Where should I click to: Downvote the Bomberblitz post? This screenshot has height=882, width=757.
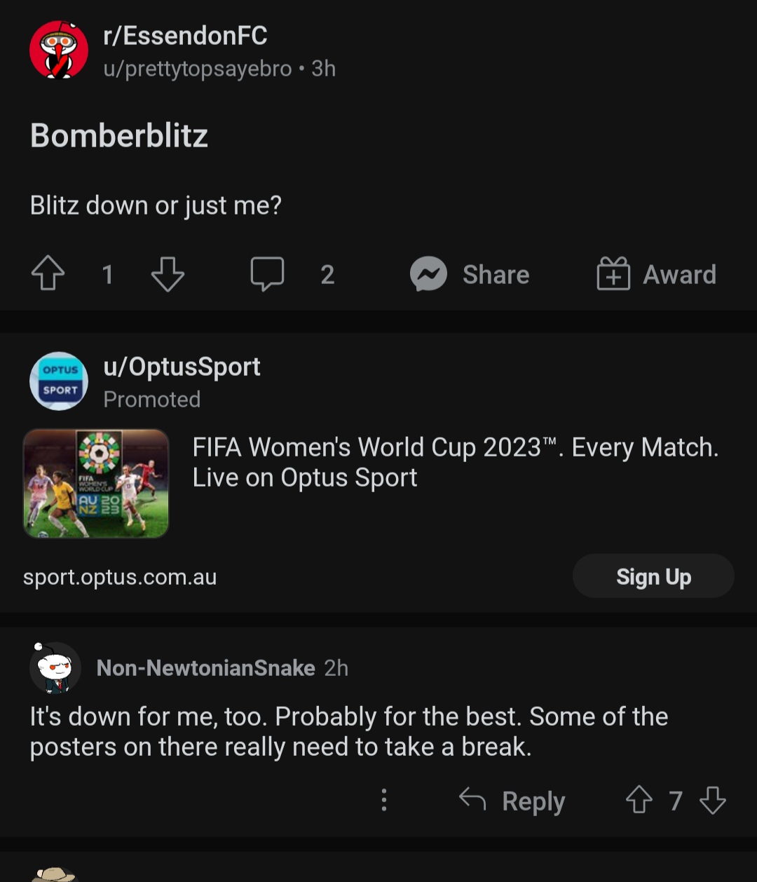168,274
